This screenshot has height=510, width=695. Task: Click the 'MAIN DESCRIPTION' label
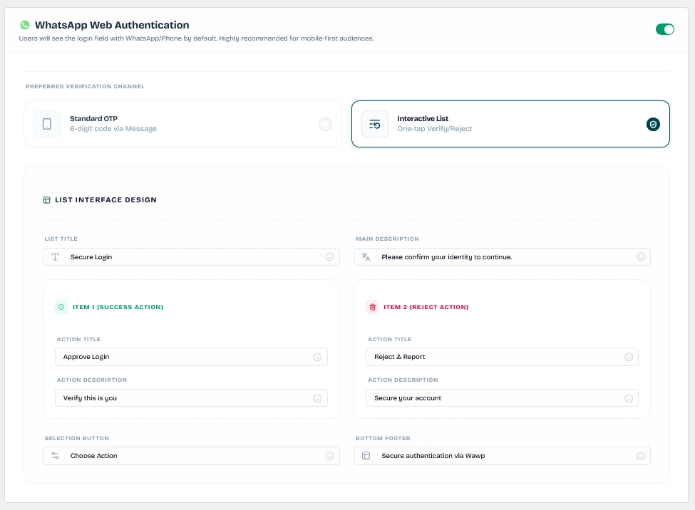click(387, 239)
